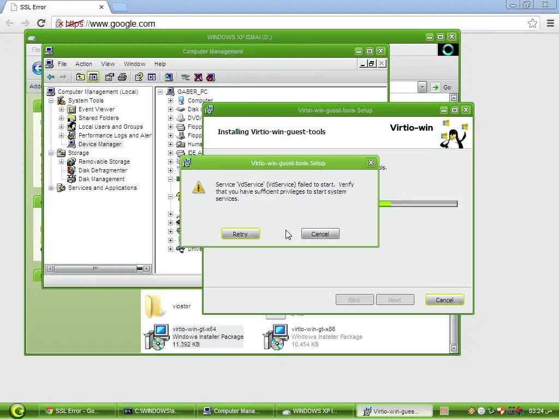Click the Back arrow in Computer Management toolbar
This screenshot has width=559, height=419.
51,77
